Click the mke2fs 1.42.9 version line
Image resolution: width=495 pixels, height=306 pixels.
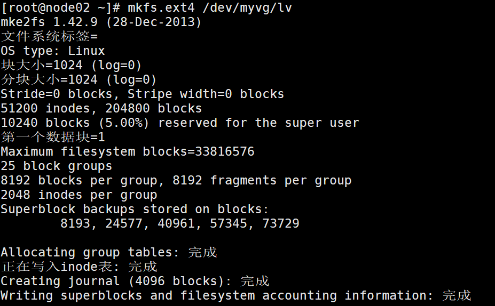click(101, 22)
